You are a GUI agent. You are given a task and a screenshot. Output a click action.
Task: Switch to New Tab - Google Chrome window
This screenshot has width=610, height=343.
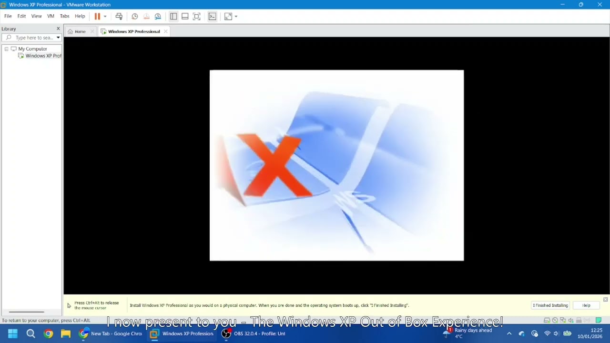point(111,333)
